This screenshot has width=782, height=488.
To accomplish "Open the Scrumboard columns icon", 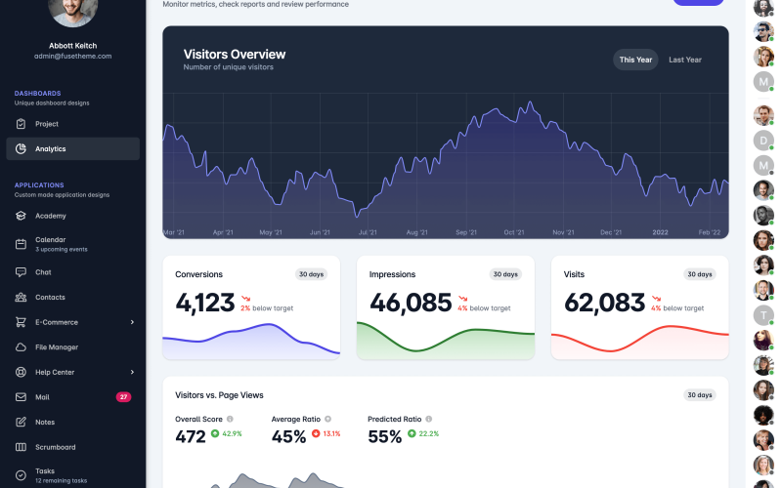I will coord(21,447).
